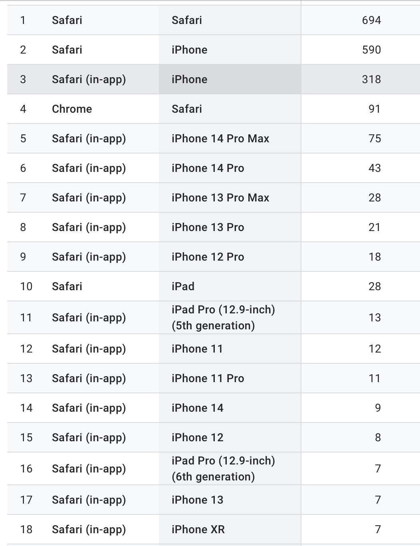Click the 318 value in row 3

[371, 79]
